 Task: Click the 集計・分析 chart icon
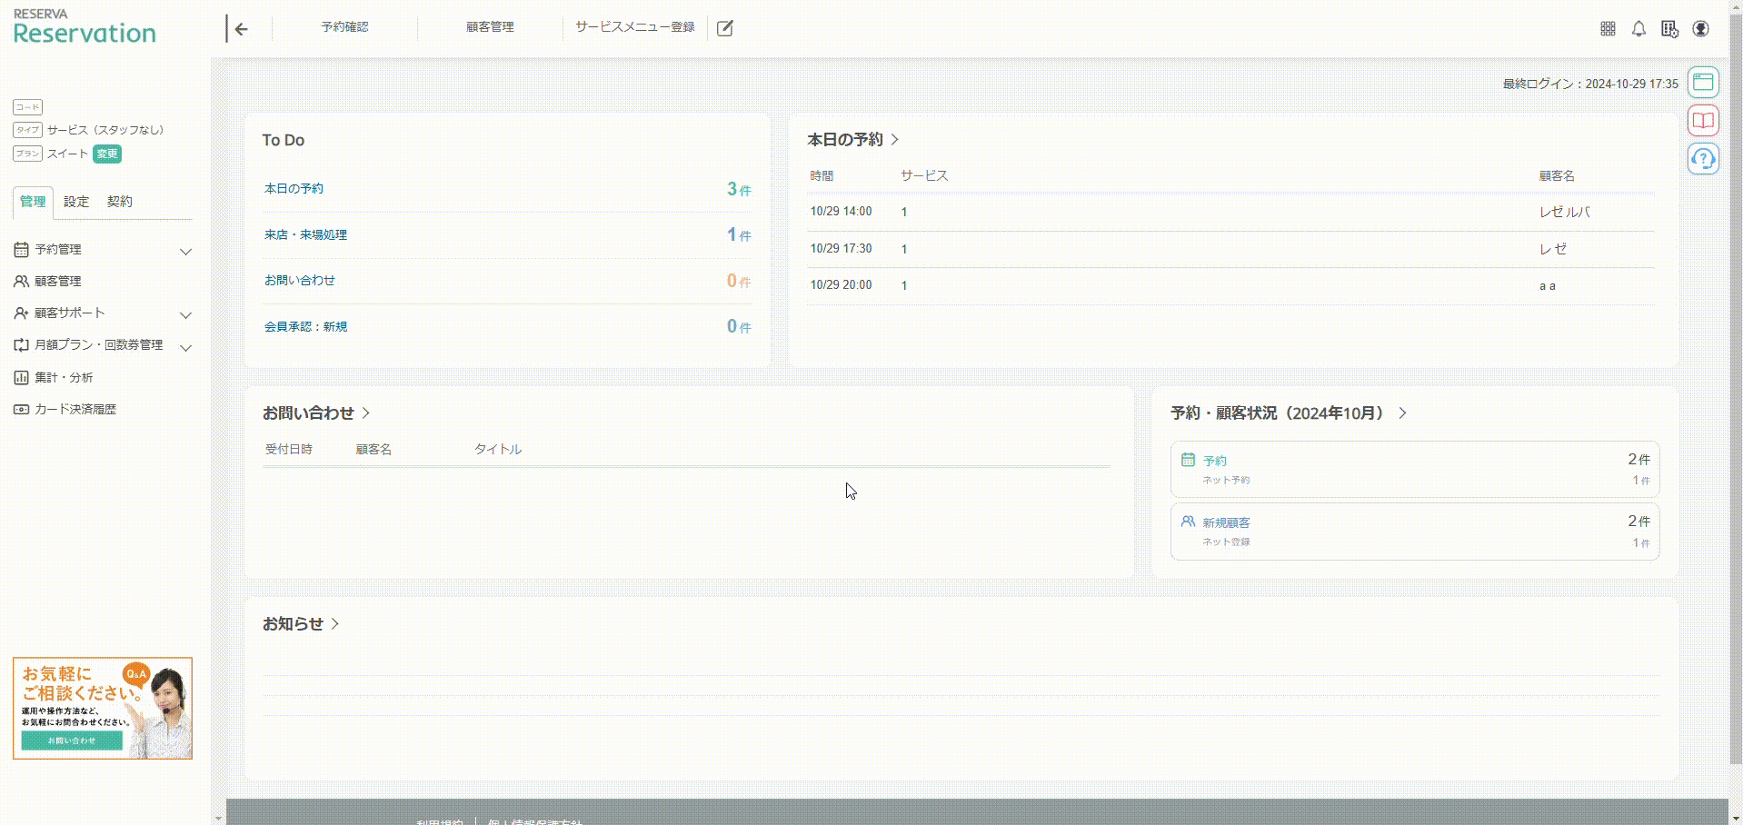click(21, 377)
